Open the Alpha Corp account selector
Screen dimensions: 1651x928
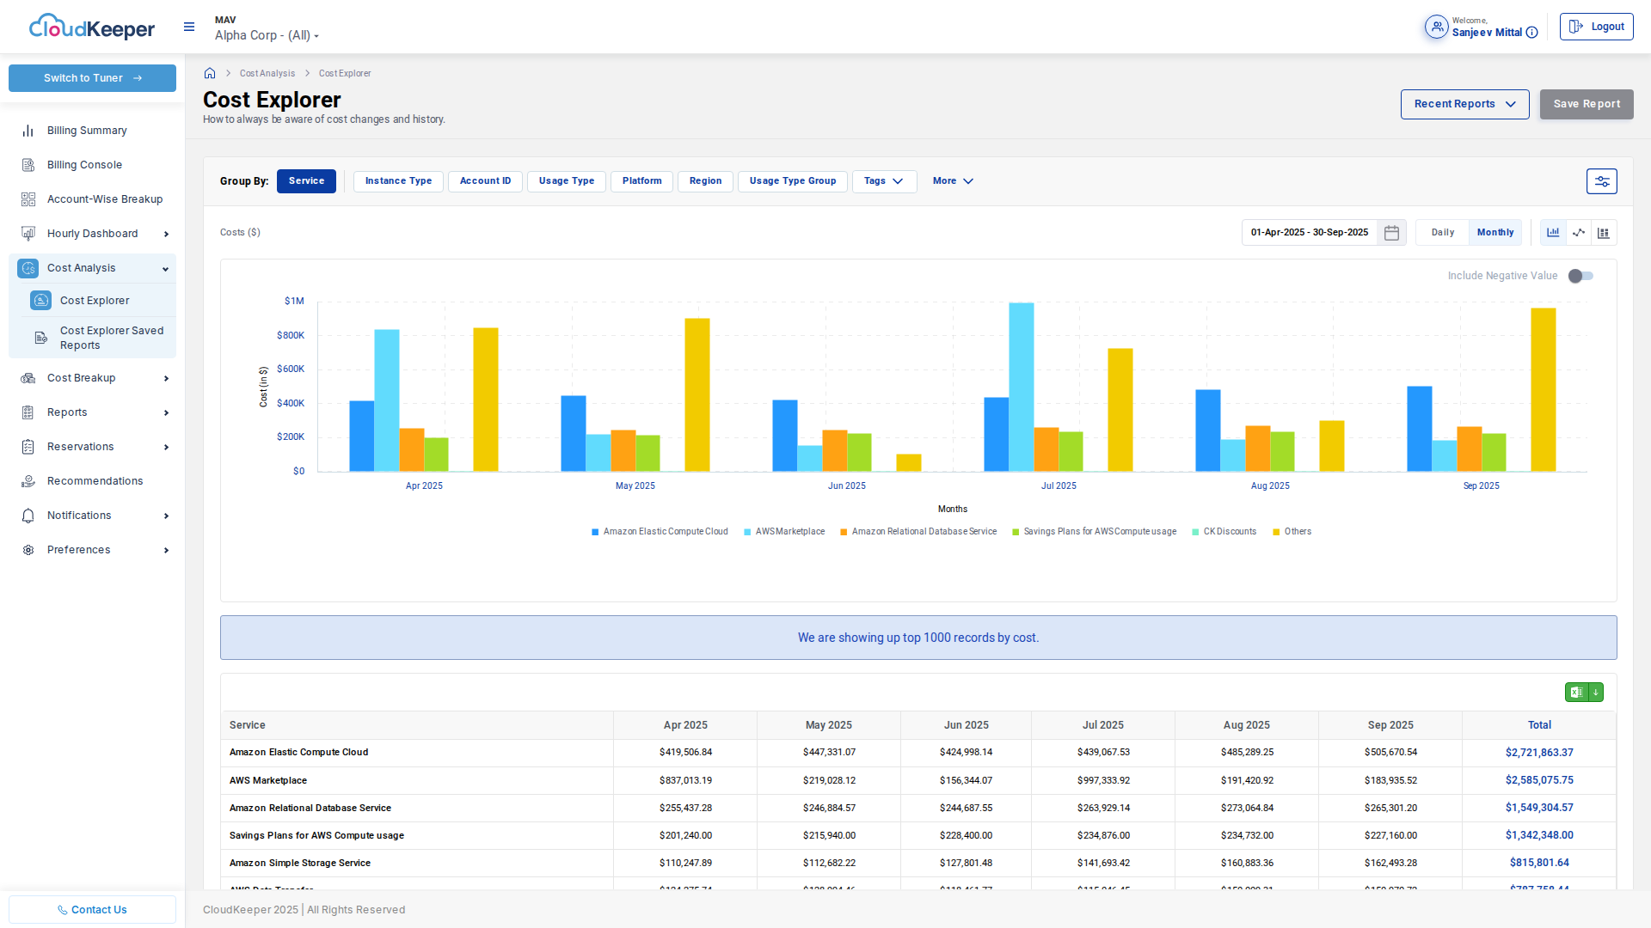pos(267,35)
